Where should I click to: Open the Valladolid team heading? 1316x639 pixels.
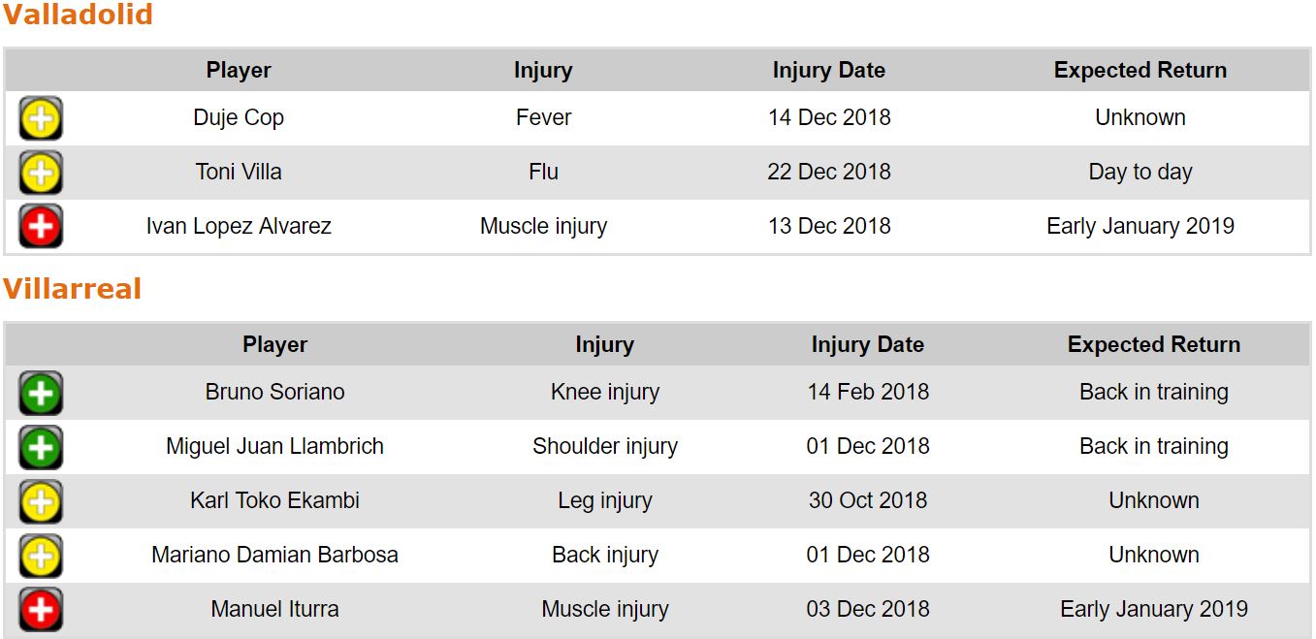78,15
